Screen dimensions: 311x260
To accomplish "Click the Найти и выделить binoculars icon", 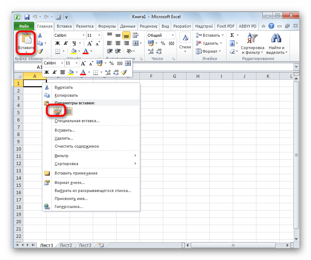I will 276,39.
